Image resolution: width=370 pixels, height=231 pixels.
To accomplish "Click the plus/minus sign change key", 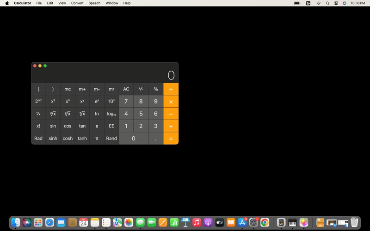I will (141, 89).
